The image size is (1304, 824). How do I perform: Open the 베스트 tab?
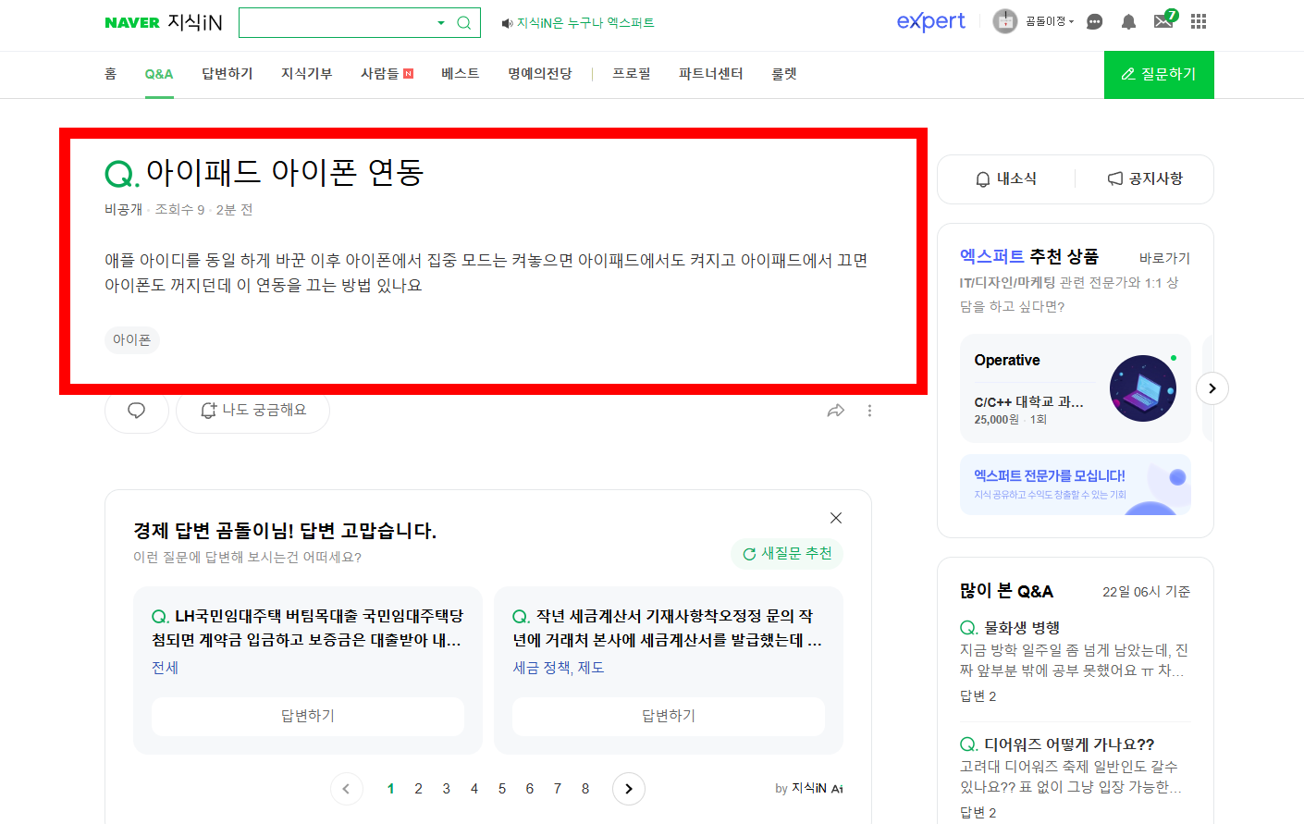click(461, 74)
